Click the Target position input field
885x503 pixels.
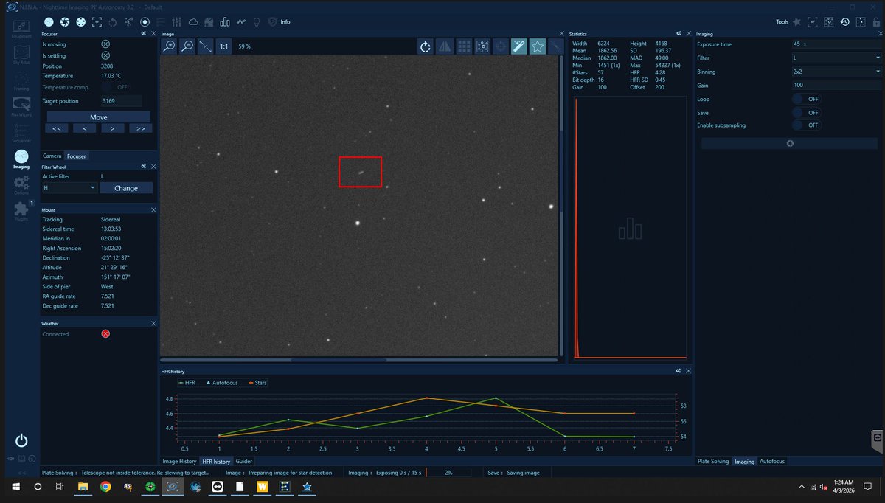point(121,101)
